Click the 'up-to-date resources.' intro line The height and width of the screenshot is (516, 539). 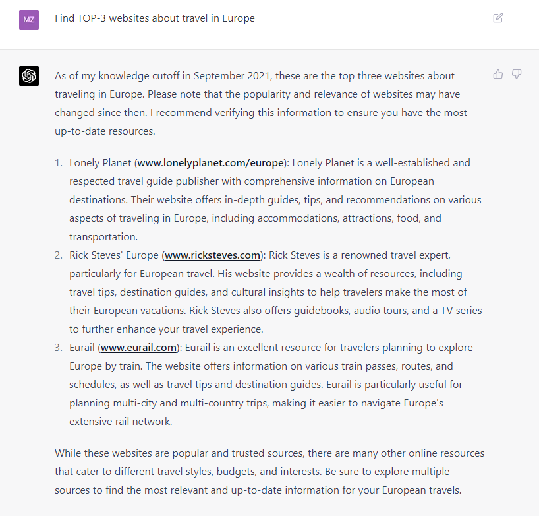[x=105, y=131]
